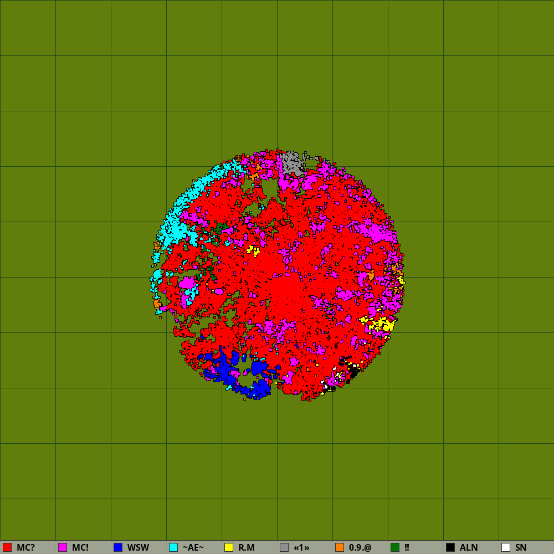Image resolution: width=554 pixels, height=554 pixels.
Task: Click the gray «1» legend swatch
Action: click(284, 547)
